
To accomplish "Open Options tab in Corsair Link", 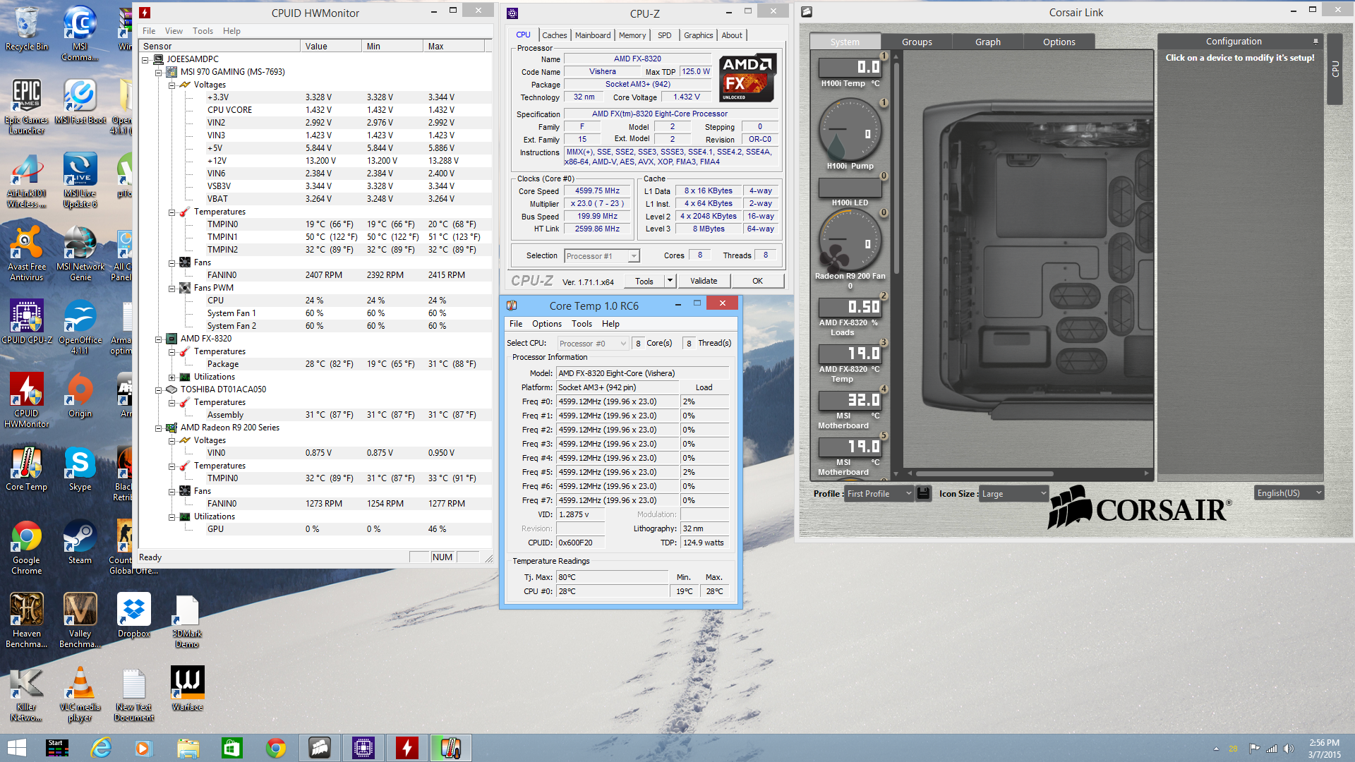I will click(1059, 42).
